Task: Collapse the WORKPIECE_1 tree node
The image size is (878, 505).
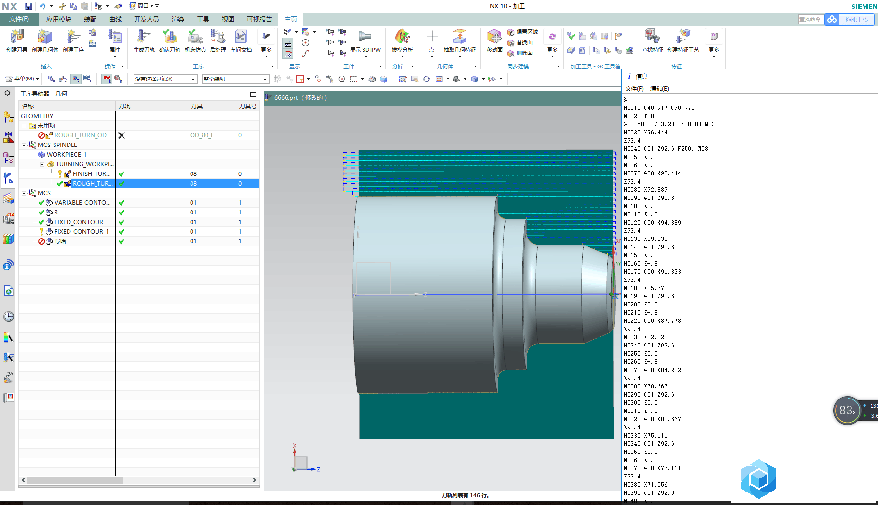Action: 33,154
